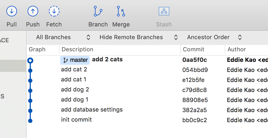This screenshot has height=138, width=268.
Task: Click commit hash e12b5fe
Action: pos(193,80)
